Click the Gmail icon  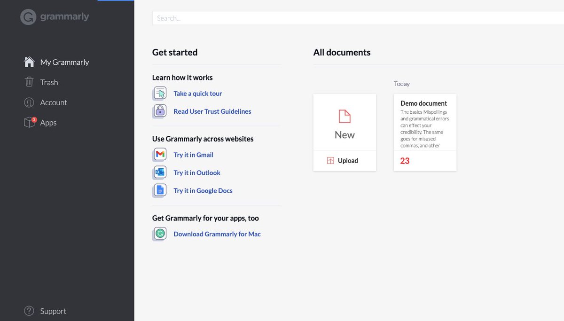(160, 154)
